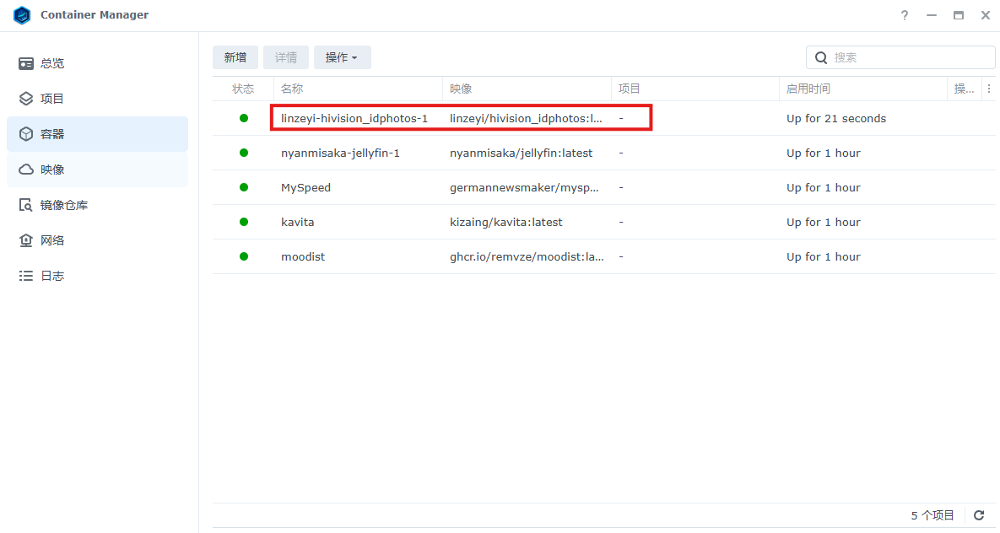Sort by the 启用时间 column header
Viewport: 1000px width, 533px height.
coord(808,89)
